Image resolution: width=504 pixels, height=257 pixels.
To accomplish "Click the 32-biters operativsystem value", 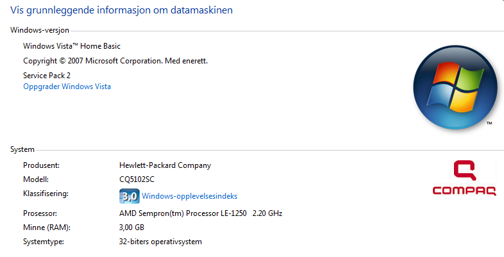I will point(160,242).
